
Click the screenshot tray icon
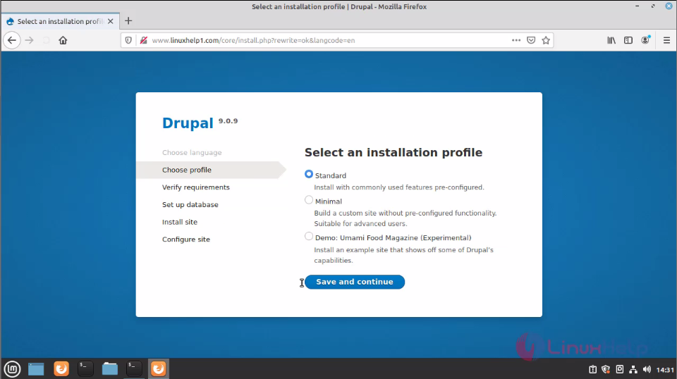(620, 370)
